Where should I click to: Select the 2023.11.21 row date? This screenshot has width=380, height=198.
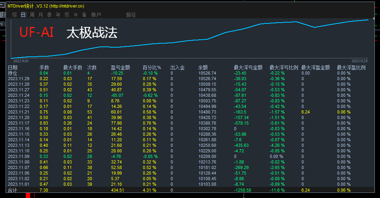19,112
